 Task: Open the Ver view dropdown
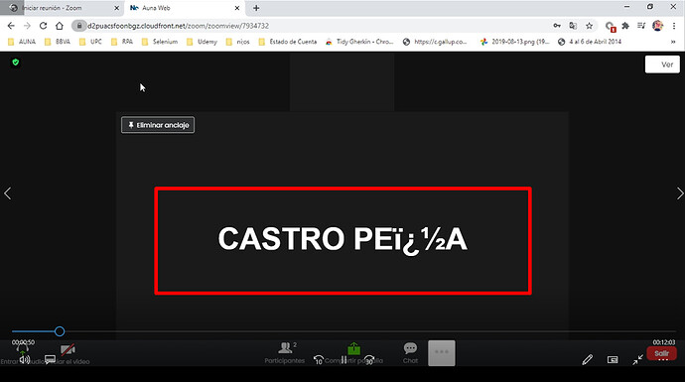pyautogui.click(x=662, y=64)
